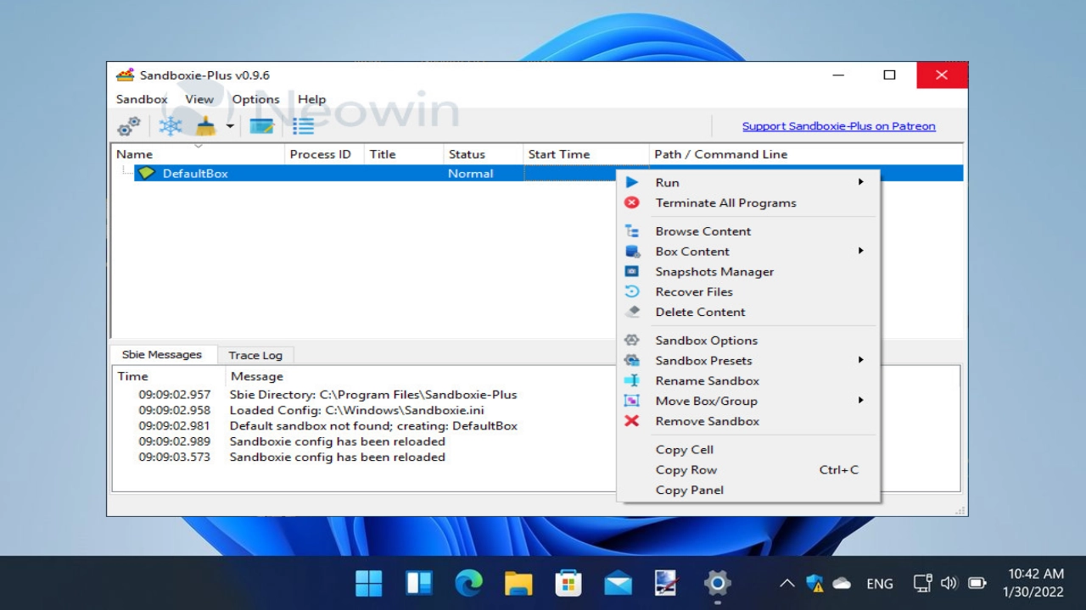
Task: Switch to the Trace Log tab
Action: pyautogui.click(x=255, y=356)
